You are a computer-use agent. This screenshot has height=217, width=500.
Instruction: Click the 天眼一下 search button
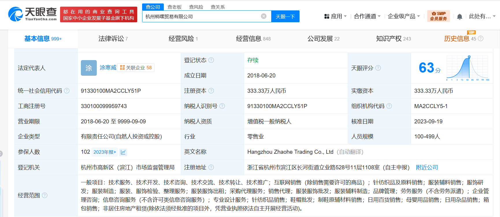point(285,16)
